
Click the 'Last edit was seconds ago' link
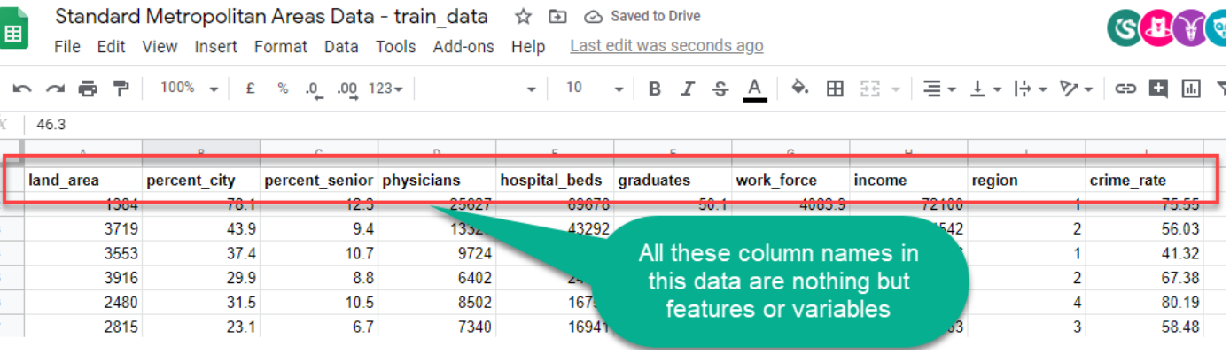point(666,46)
